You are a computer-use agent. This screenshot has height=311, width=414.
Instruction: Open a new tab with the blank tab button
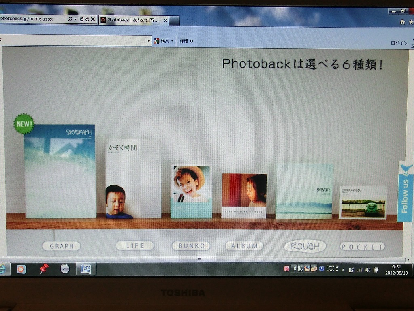pyautogui.click(x=174, y=20)
